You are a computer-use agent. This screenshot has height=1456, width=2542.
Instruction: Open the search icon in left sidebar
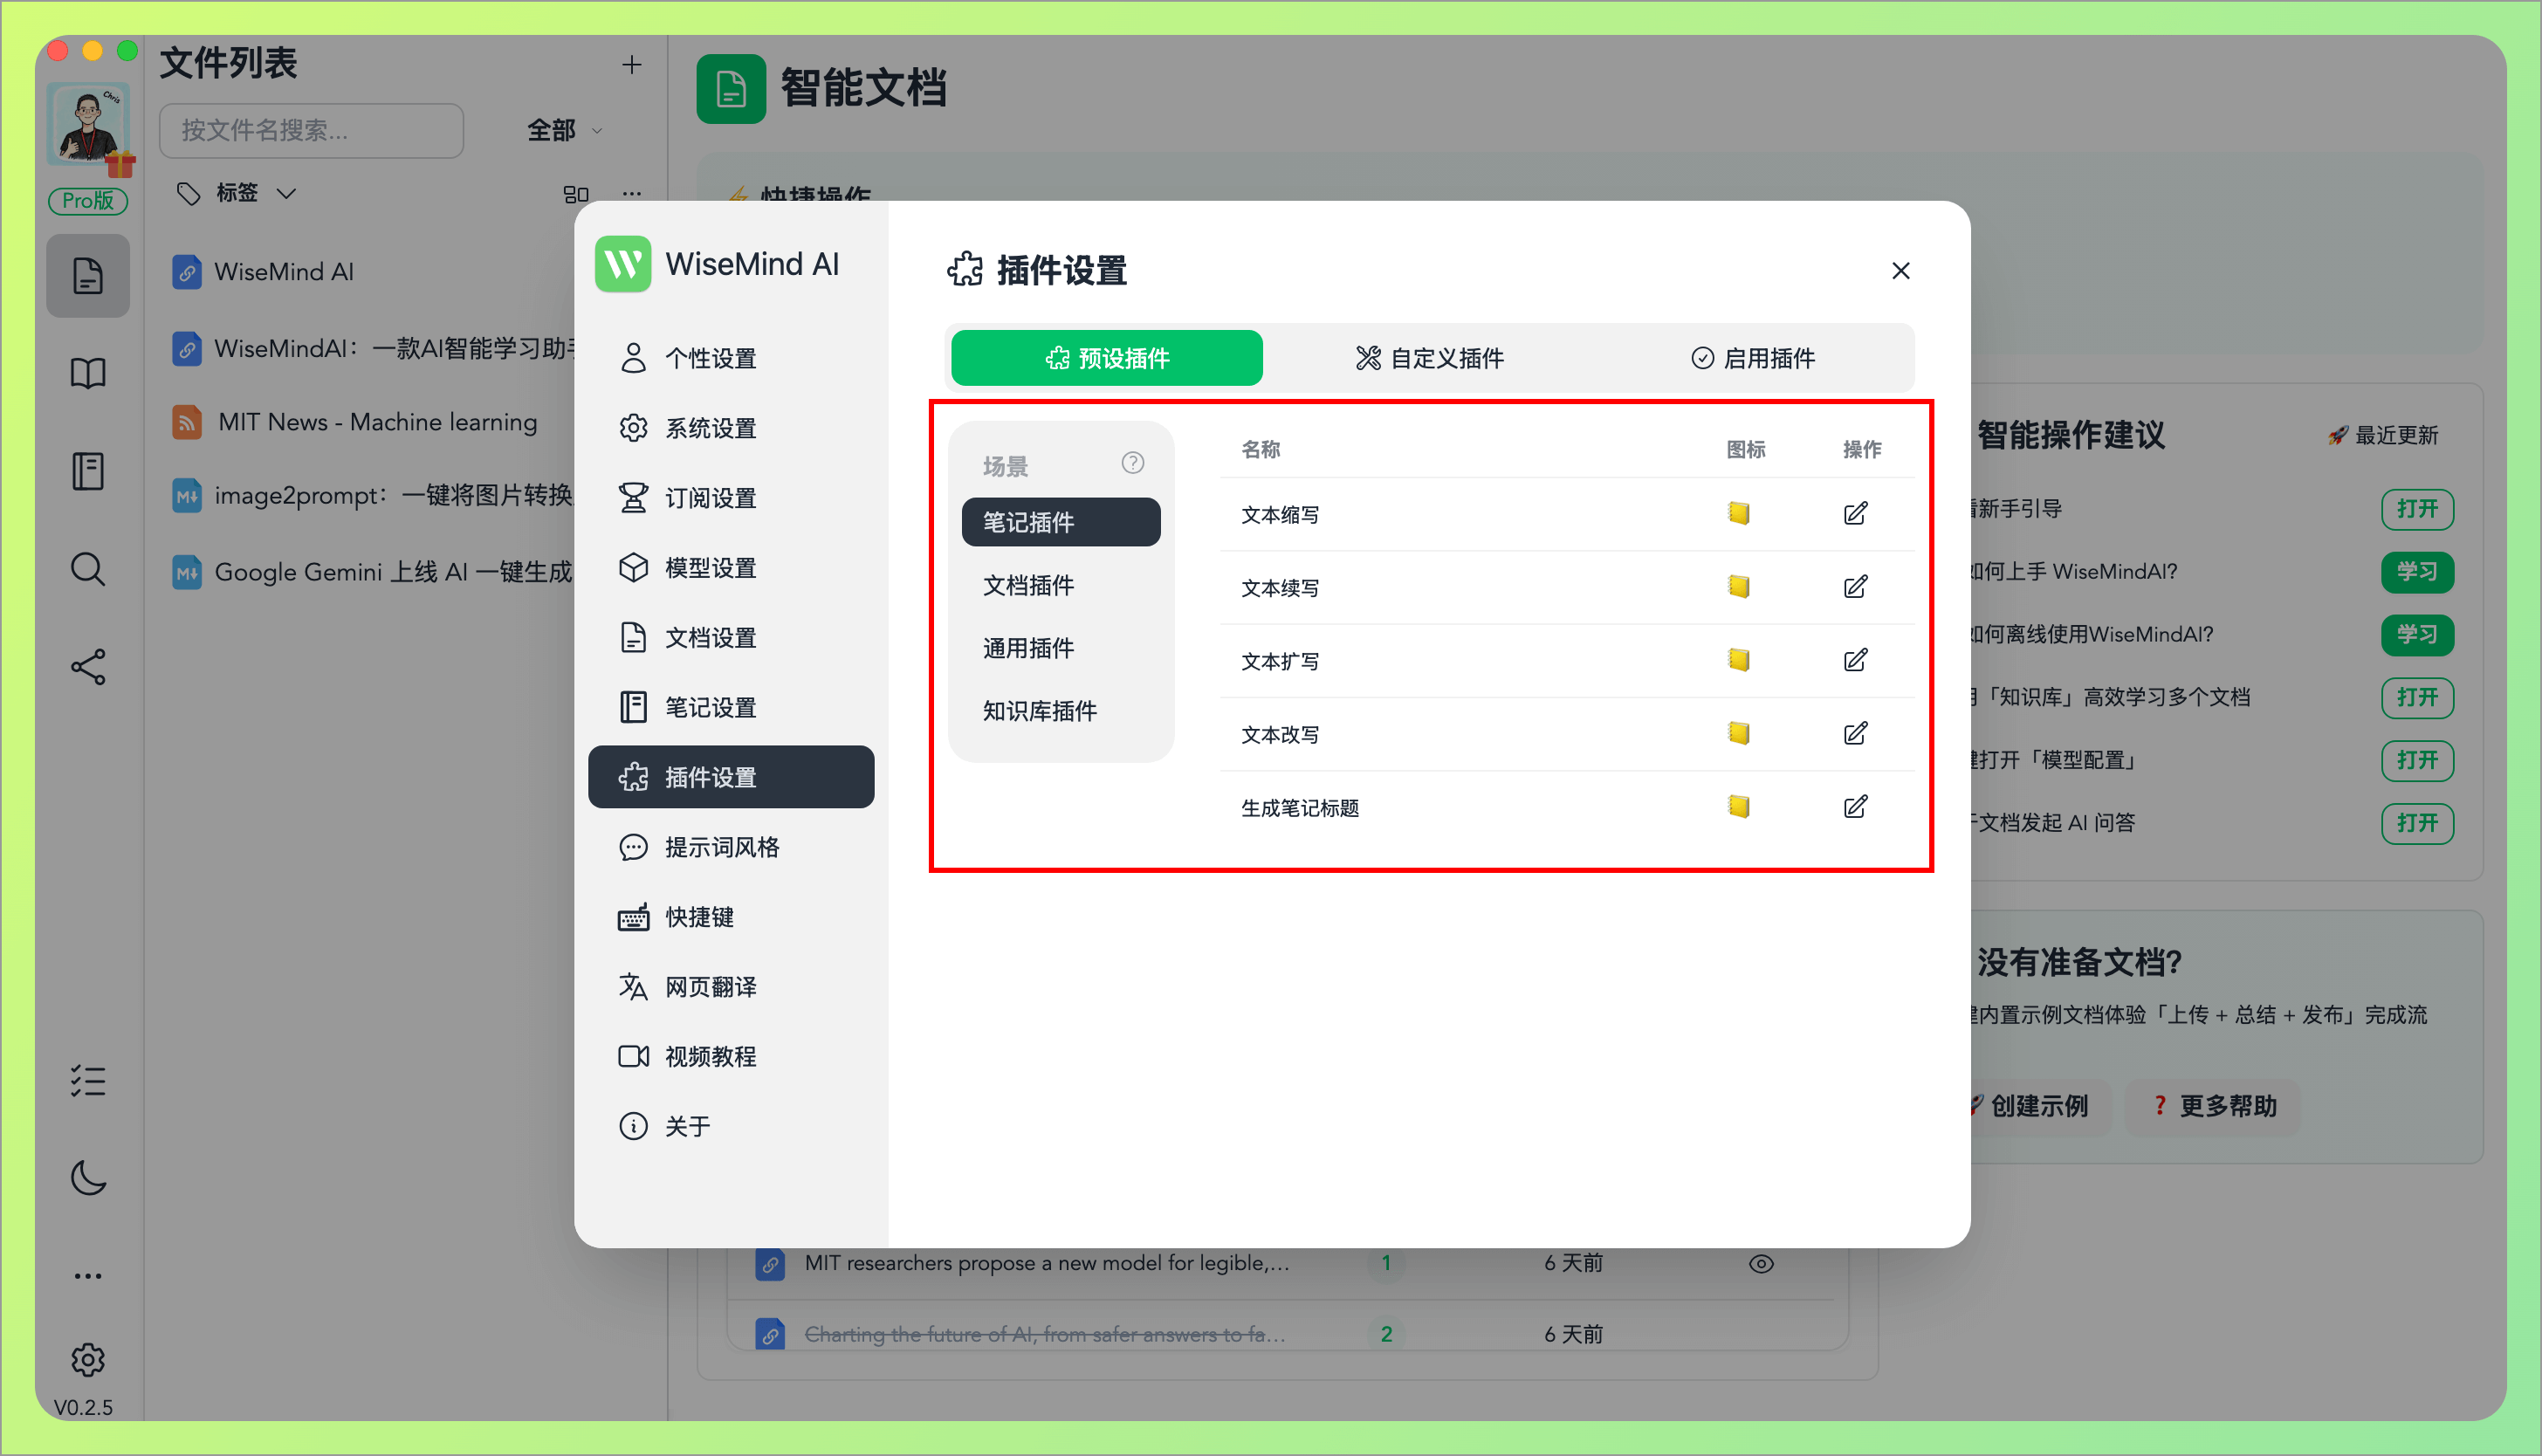[x=88, y=569]
